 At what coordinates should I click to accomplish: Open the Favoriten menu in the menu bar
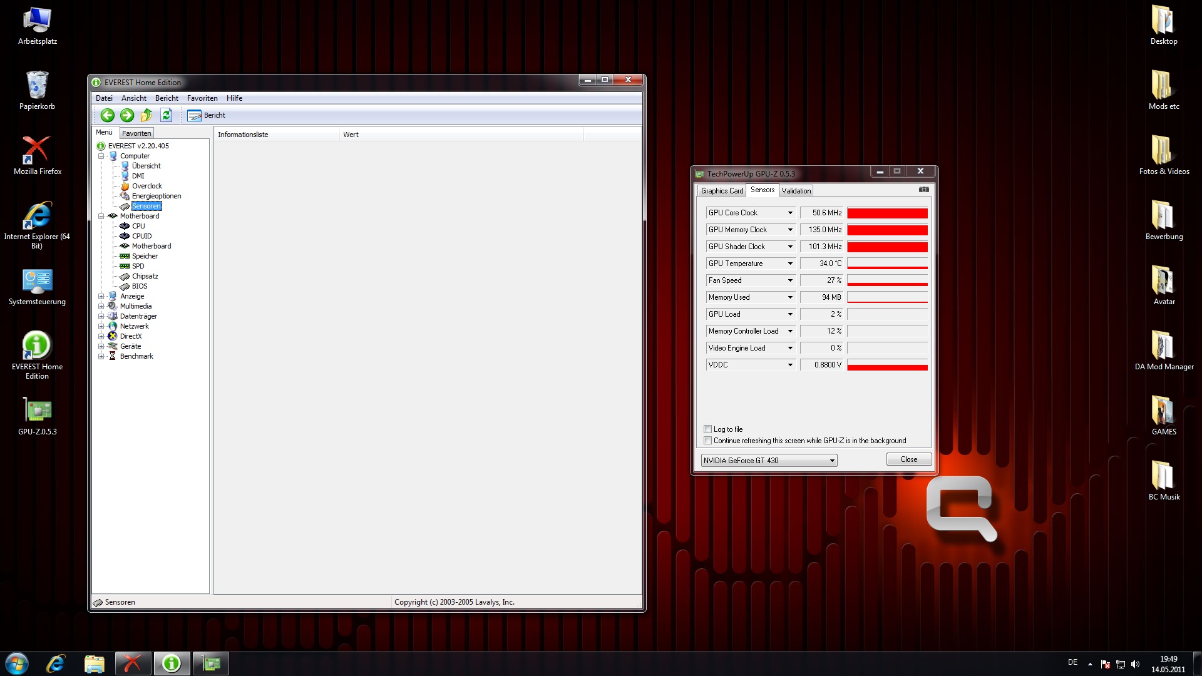click(x=202, y=98)
